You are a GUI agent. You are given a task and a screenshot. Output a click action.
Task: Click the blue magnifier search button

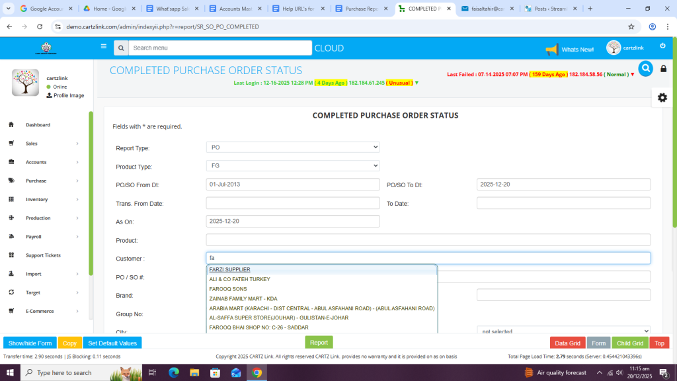[x=645, y=68]
